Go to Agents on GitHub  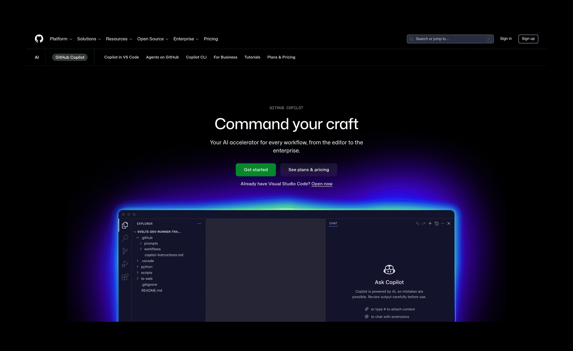tap(162, 57)
